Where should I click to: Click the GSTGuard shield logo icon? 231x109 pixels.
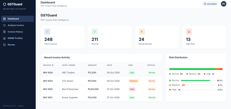click(x=5, y=4)
